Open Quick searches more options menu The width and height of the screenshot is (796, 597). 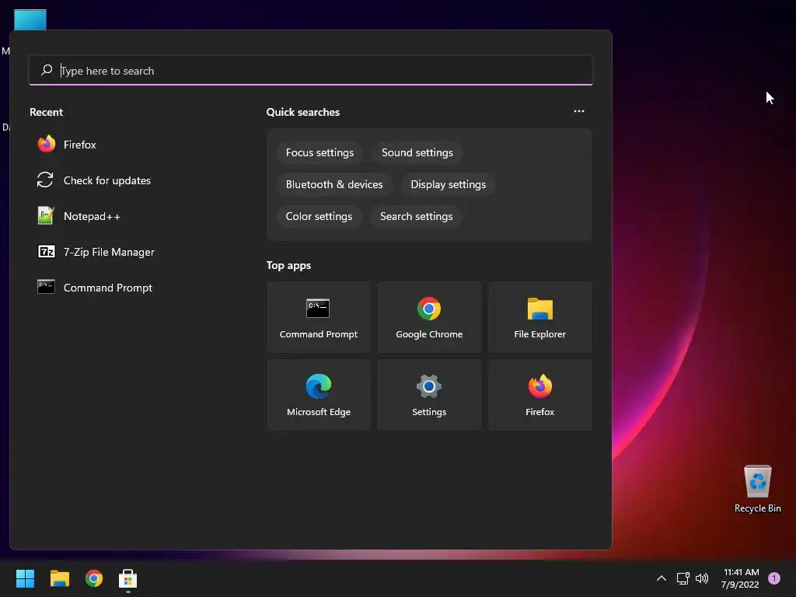point(578,111)
